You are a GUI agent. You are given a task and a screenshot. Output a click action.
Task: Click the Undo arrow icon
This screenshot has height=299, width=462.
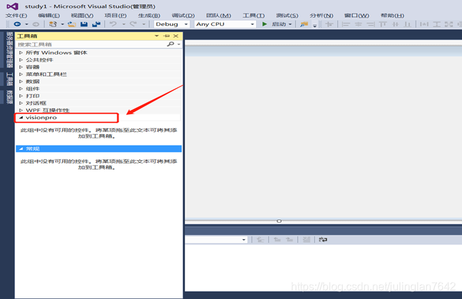[x=113, y=24]
